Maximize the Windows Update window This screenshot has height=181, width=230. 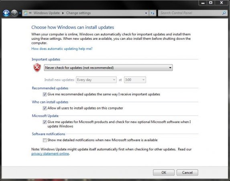coord(211,3)
